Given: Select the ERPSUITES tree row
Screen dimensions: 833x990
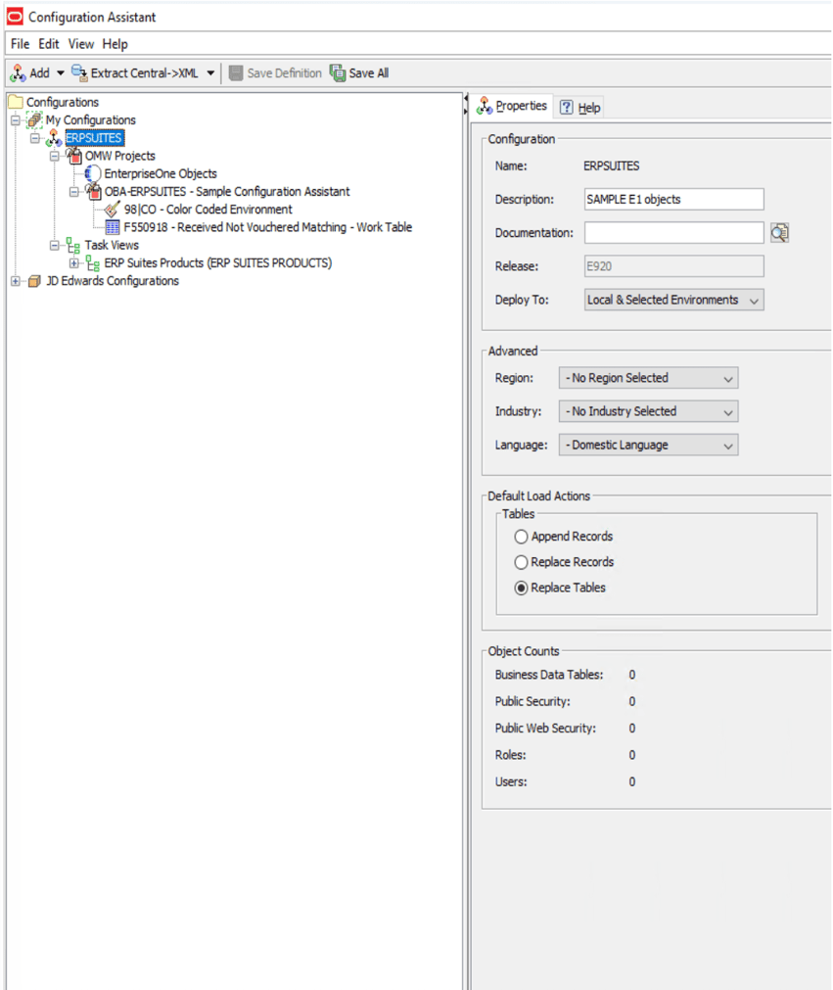Looking at the screenshot, I should [95, 138].
